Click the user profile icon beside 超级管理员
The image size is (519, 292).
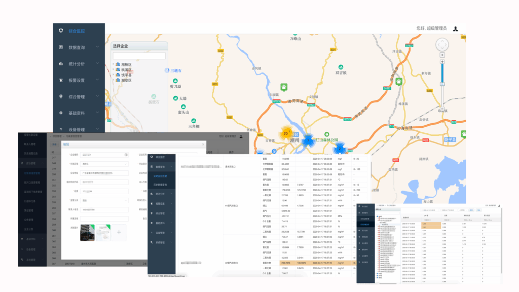(x=455, y=29)
